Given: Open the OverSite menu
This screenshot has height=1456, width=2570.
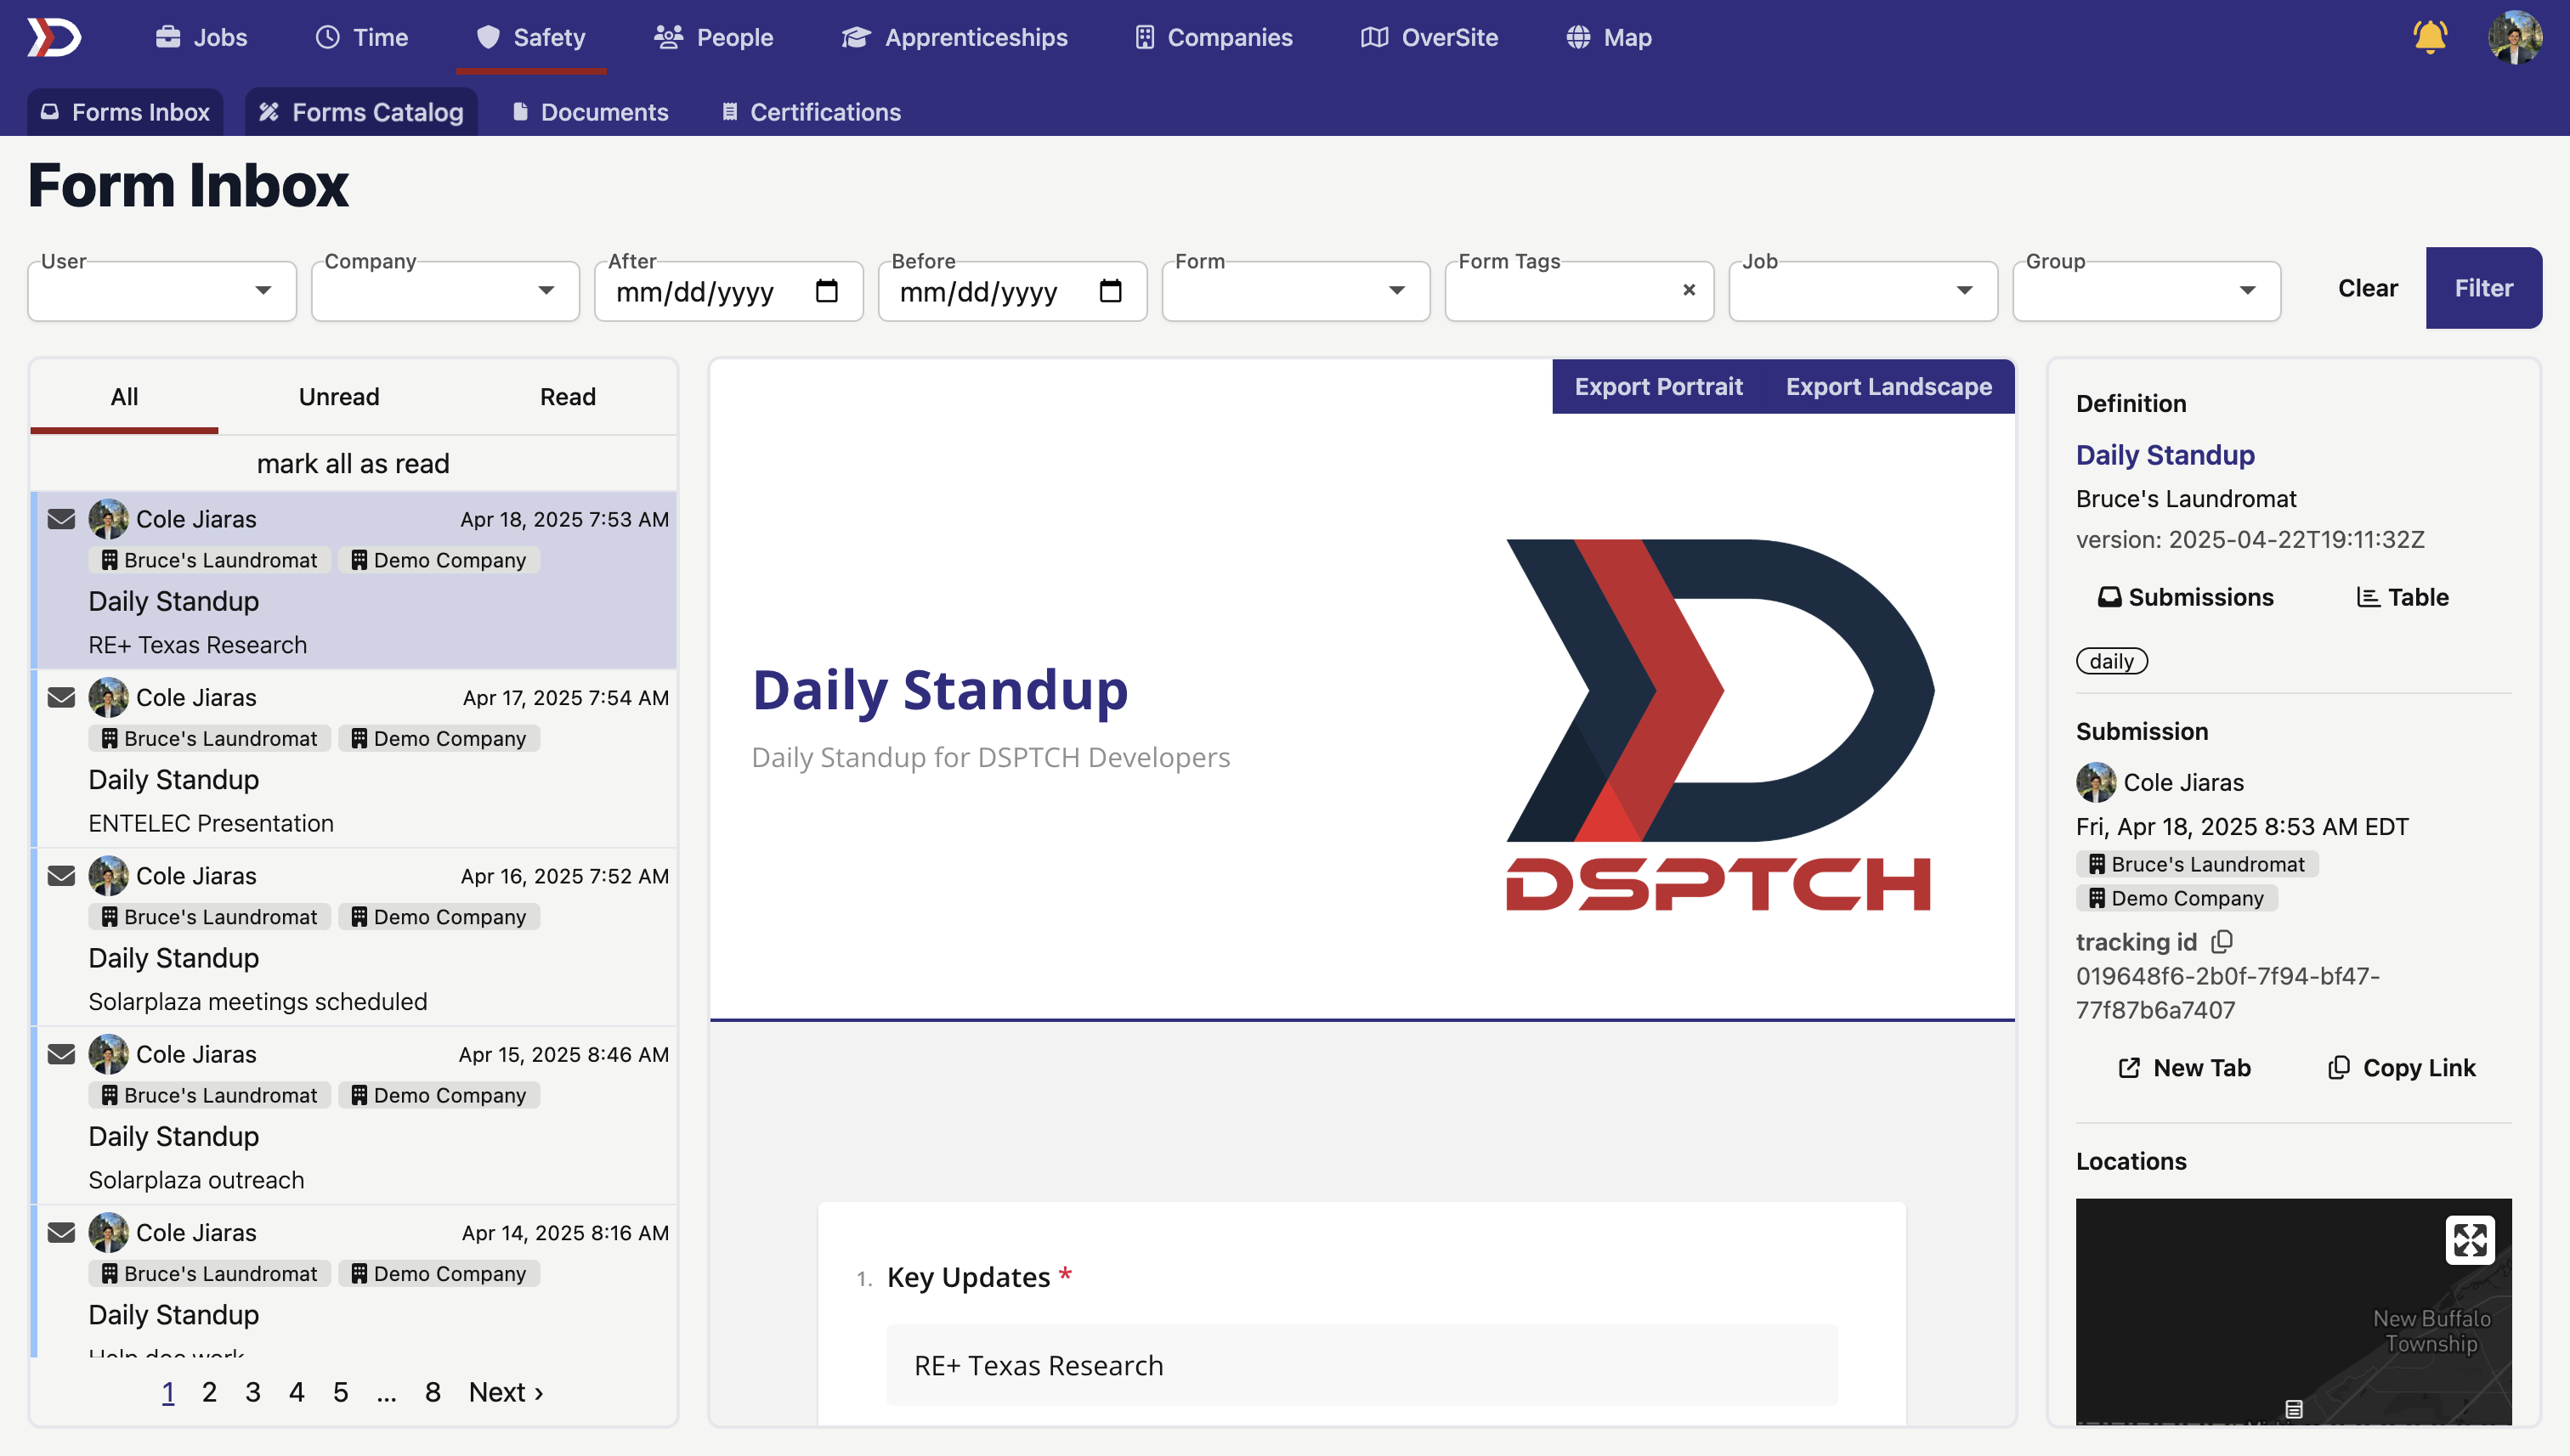Looking at the screenshot, I should point(1429,37).
